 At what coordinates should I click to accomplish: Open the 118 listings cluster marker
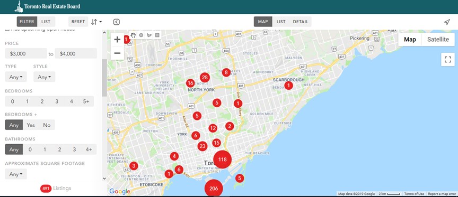point(222,160)
